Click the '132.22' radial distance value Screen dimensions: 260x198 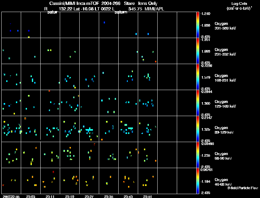click(66, 9)
